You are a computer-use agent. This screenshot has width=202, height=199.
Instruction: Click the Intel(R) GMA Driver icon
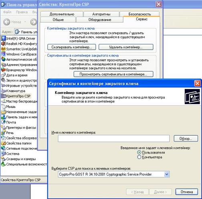(x=3, y=38)
